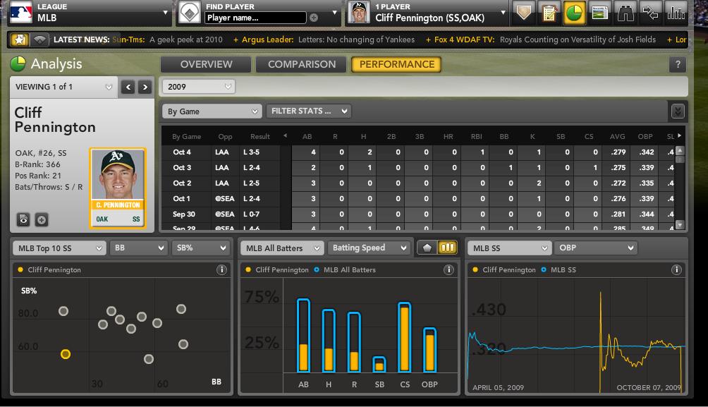Select the green pie chart analysis icon
Screen dimensions: 708x407
click(573, 13)
